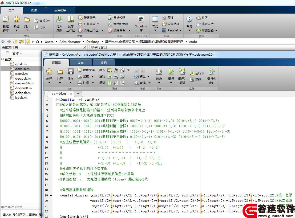The width and height of the screenshot is (295, 218).
Task: Click the 新建脚本 (New Script) icon
Action: pyautogui.click(x=6, y=19)
